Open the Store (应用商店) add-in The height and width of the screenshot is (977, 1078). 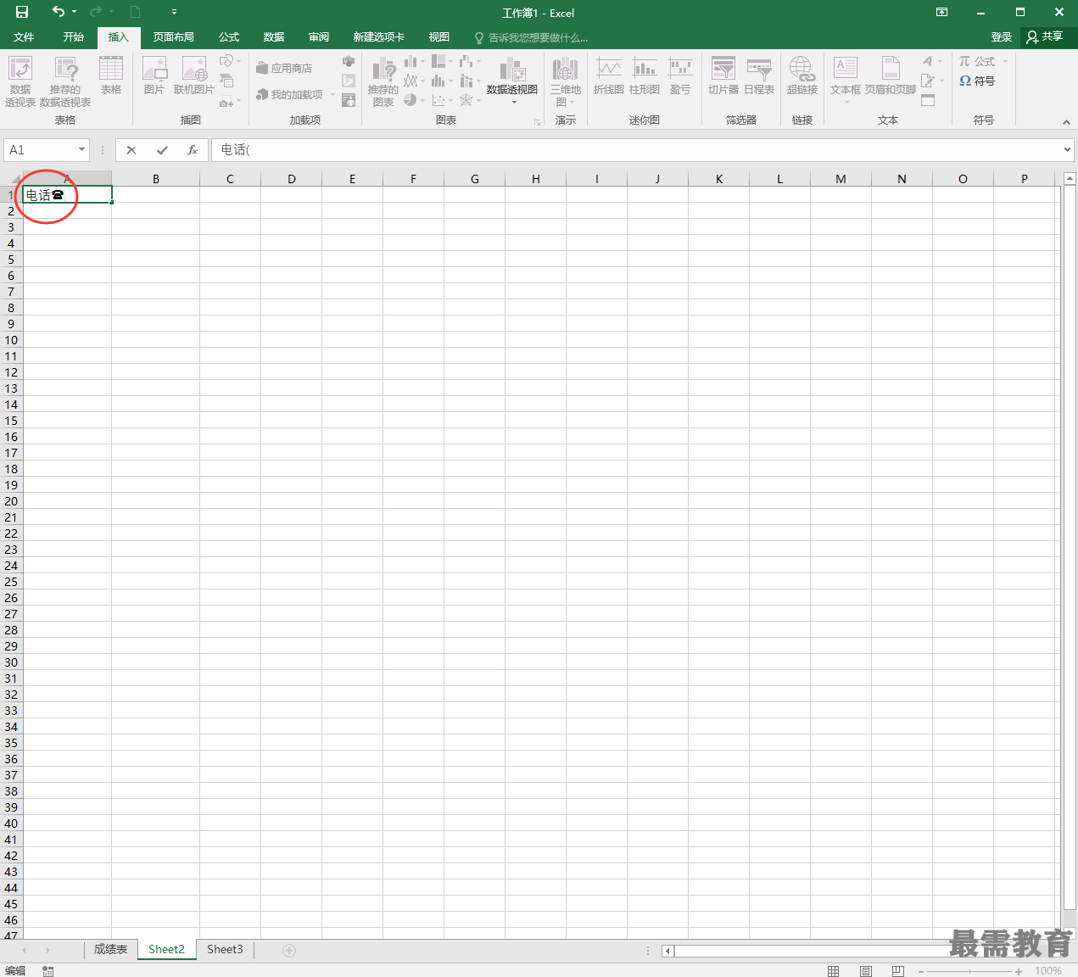pyautogui.click(x=284, y=68)
